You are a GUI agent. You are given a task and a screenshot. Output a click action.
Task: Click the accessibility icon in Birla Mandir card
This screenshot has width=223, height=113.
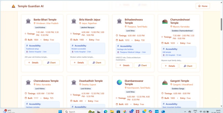click(72, 46)
